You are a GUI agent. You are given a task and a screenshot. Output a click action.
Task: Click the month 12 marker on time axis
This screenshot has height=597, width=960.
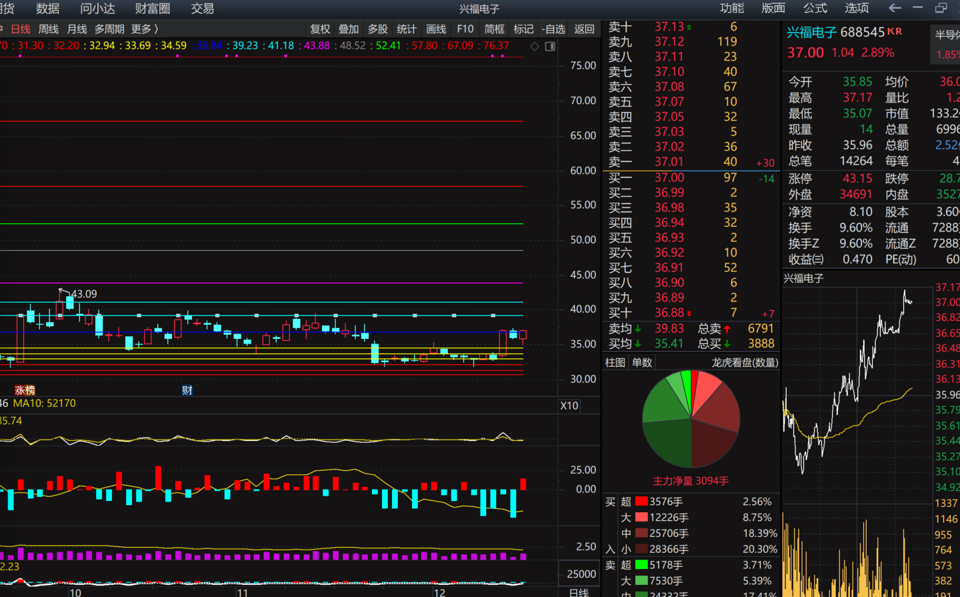pyautogui.click(x=439, y=592)
